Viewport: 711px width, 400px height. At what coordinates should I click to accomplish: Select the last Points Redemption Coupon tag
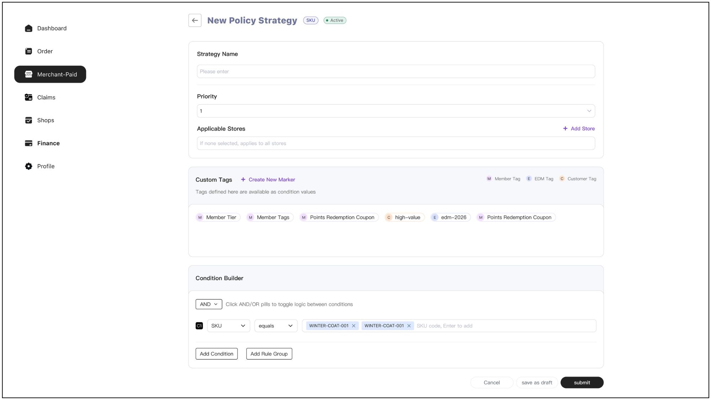coord(516,217)
